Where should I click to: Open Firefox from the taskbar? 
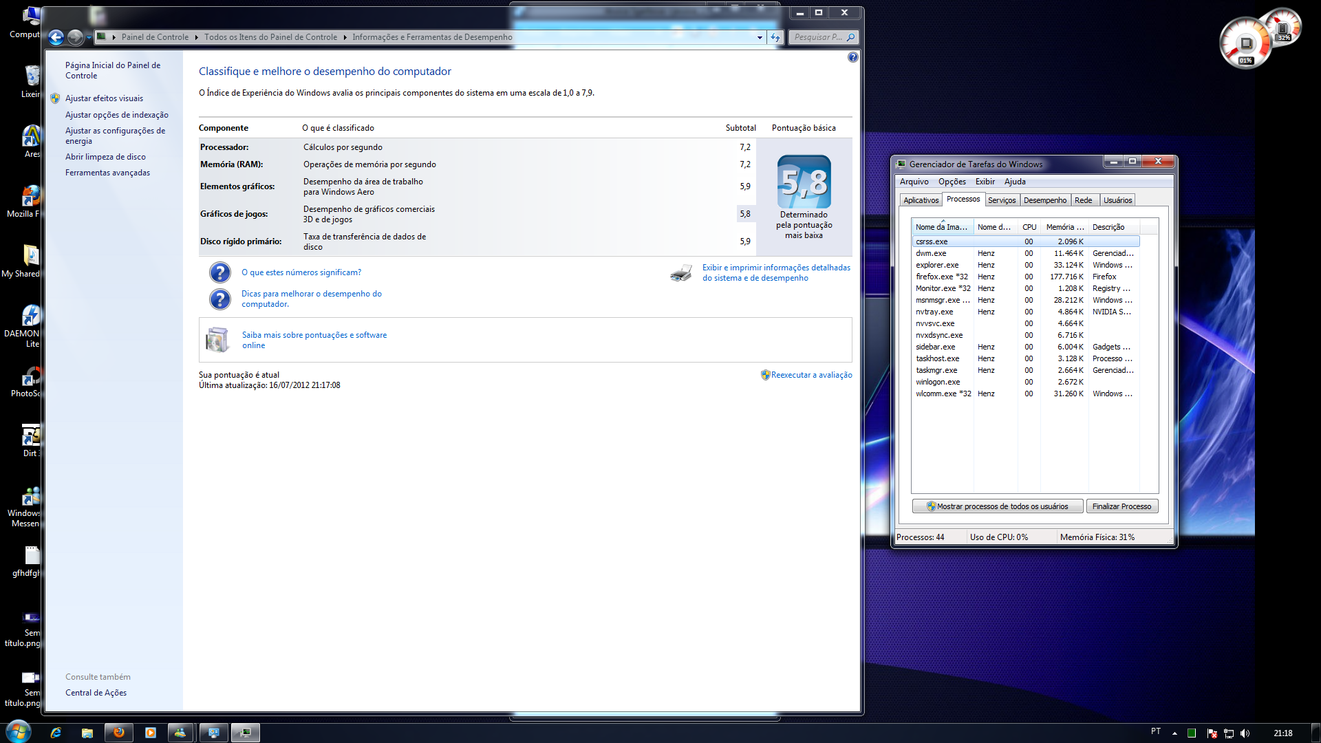(118, 733)
